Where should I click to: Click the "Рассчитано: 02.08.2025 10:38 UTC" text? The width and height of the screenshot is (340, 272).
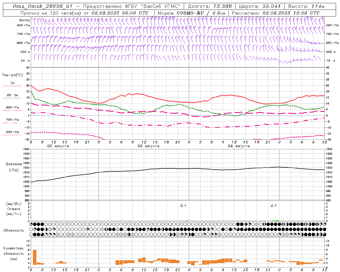pos(276,13)
